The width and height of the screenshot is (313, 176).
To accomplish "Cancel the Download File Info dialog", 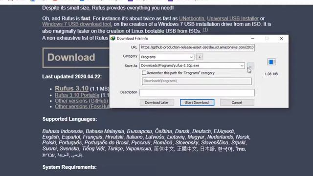I will [x=237, y=102].
